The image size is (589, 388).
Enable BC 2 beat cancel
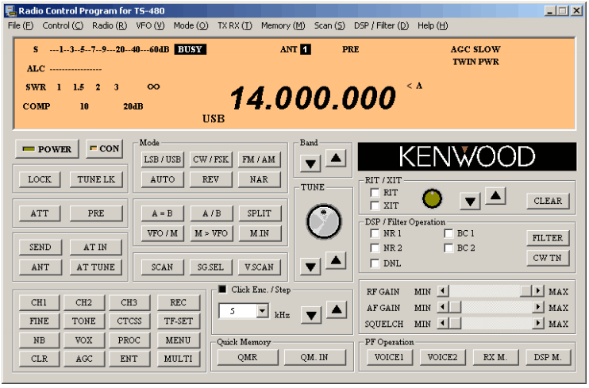pyautogui.click(x=448, y=248)
